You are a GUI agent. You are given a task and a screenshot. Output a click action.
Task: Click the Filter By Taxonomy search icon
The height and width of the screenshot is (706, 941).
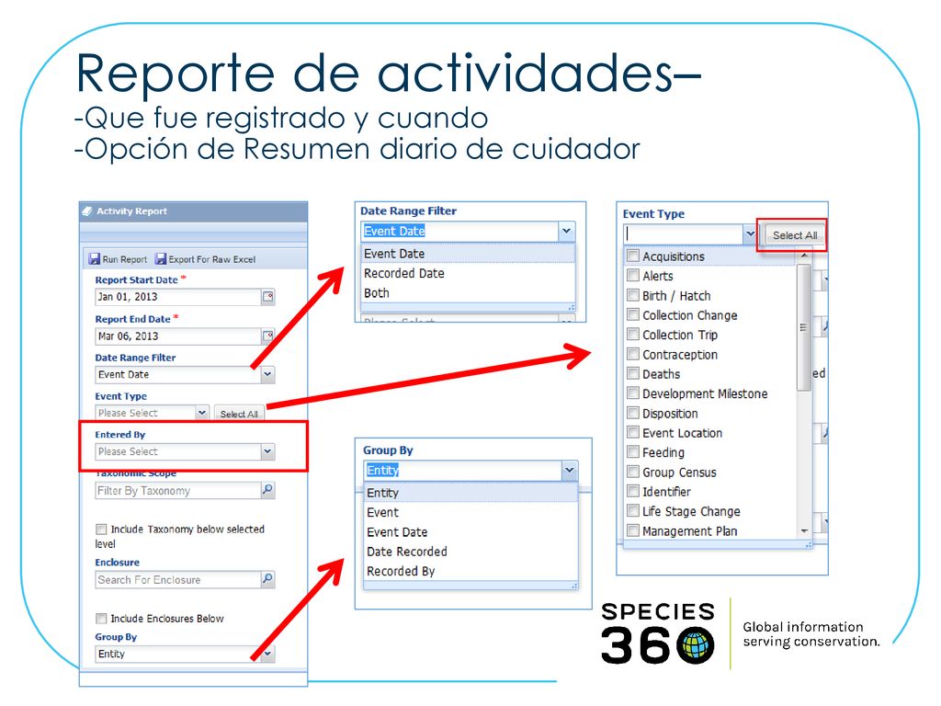tap(267, 490)
